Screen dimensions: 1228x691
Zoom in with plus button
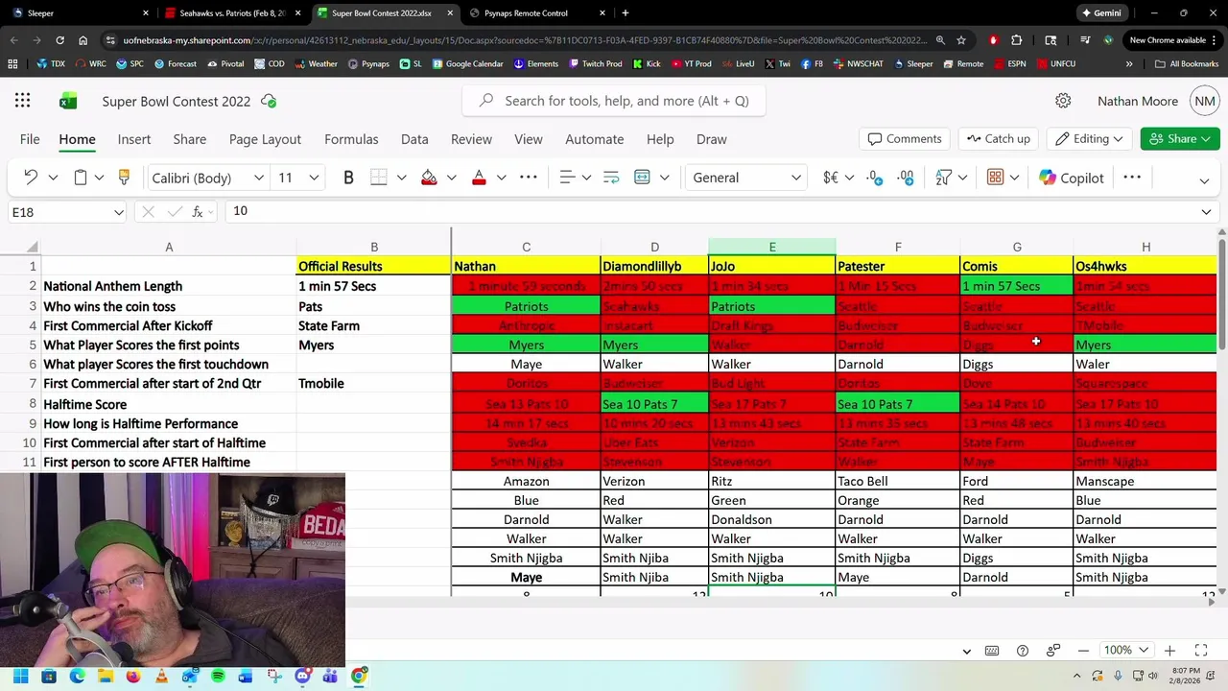tap(1169, 651)
